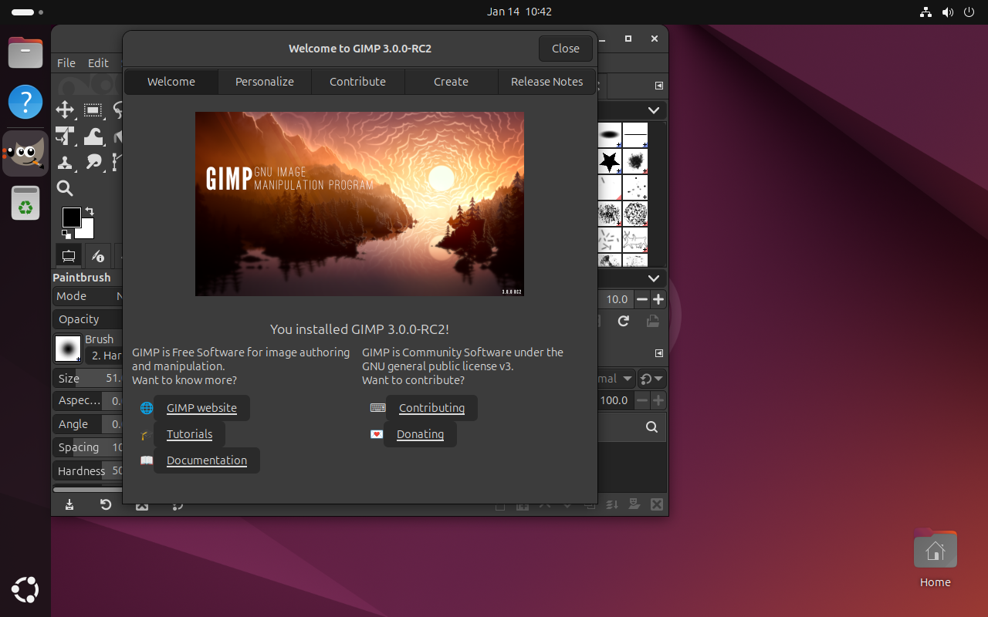988x617 pixels.
Task: Click the black foreground color swatch
Action: 71,217
